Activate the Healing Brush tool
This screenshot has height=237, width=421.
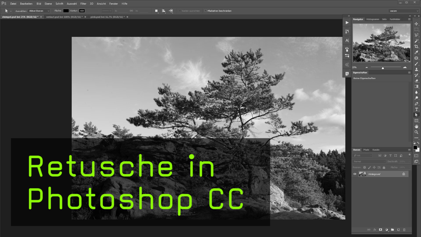416,58
